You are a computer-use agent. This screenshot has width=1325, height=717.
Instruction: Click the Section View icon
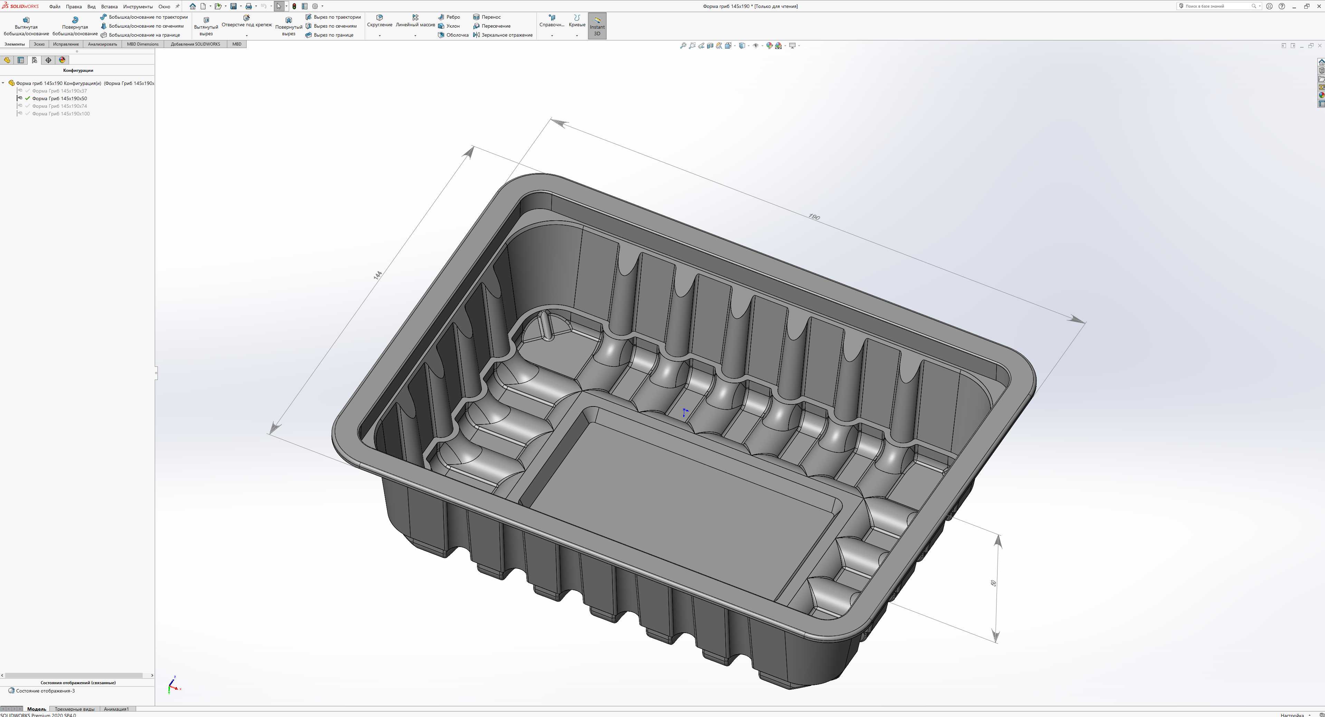[x=710, y=46]
